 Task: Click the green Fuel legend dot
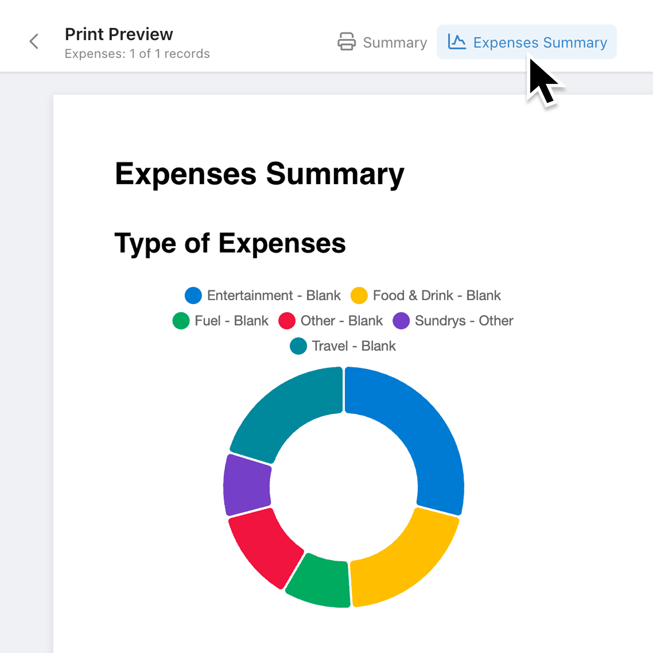click(x=181, y=321)
